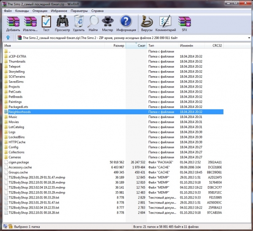The height and width of the screenshot is (231, 253).
Task: Click the SFX toolbar icon
Action: pos(185,22)
